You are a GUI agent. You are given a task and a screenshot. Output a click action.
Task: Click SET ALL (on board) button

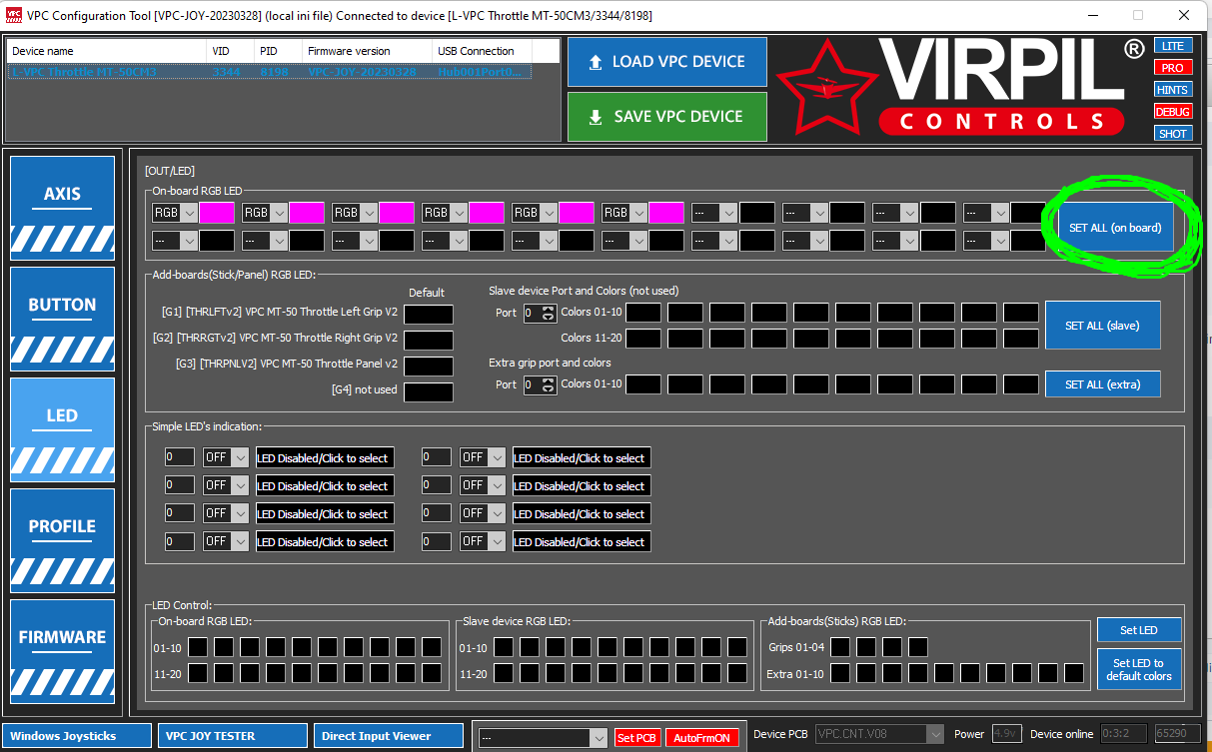click(1115, 228)
